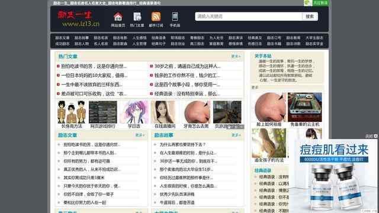Open 人生感悟 navigation item

click(x=140, y=38)
